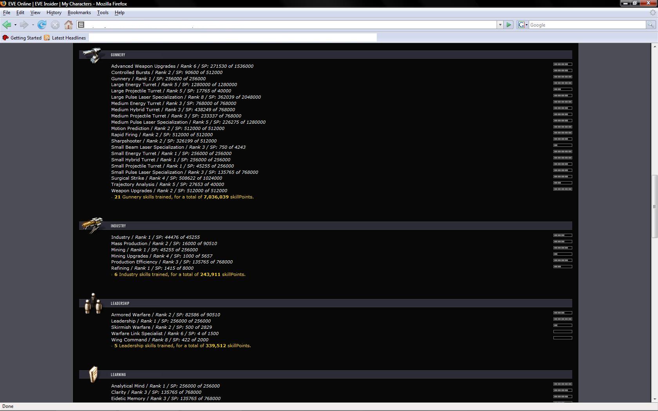
Task: Click the Wing Command level bar
Action: pyautogui.click(x=563, y=338)
